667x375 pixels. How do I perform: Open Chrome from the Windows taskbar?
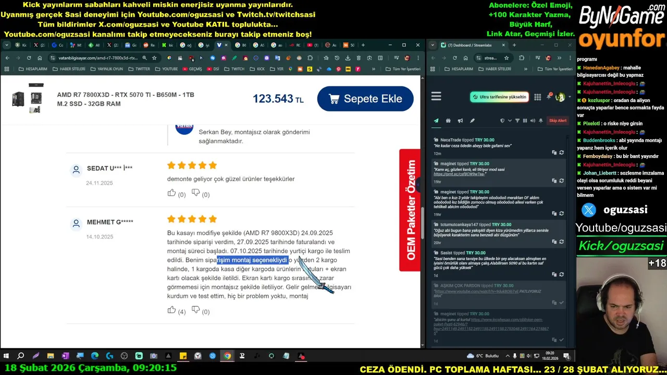(x=227, y=356)
